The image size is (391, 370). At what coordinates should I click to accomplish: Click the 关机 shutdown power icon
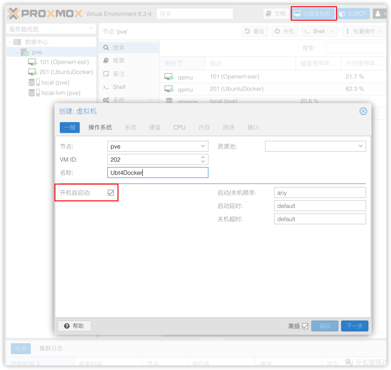(277, 31)
